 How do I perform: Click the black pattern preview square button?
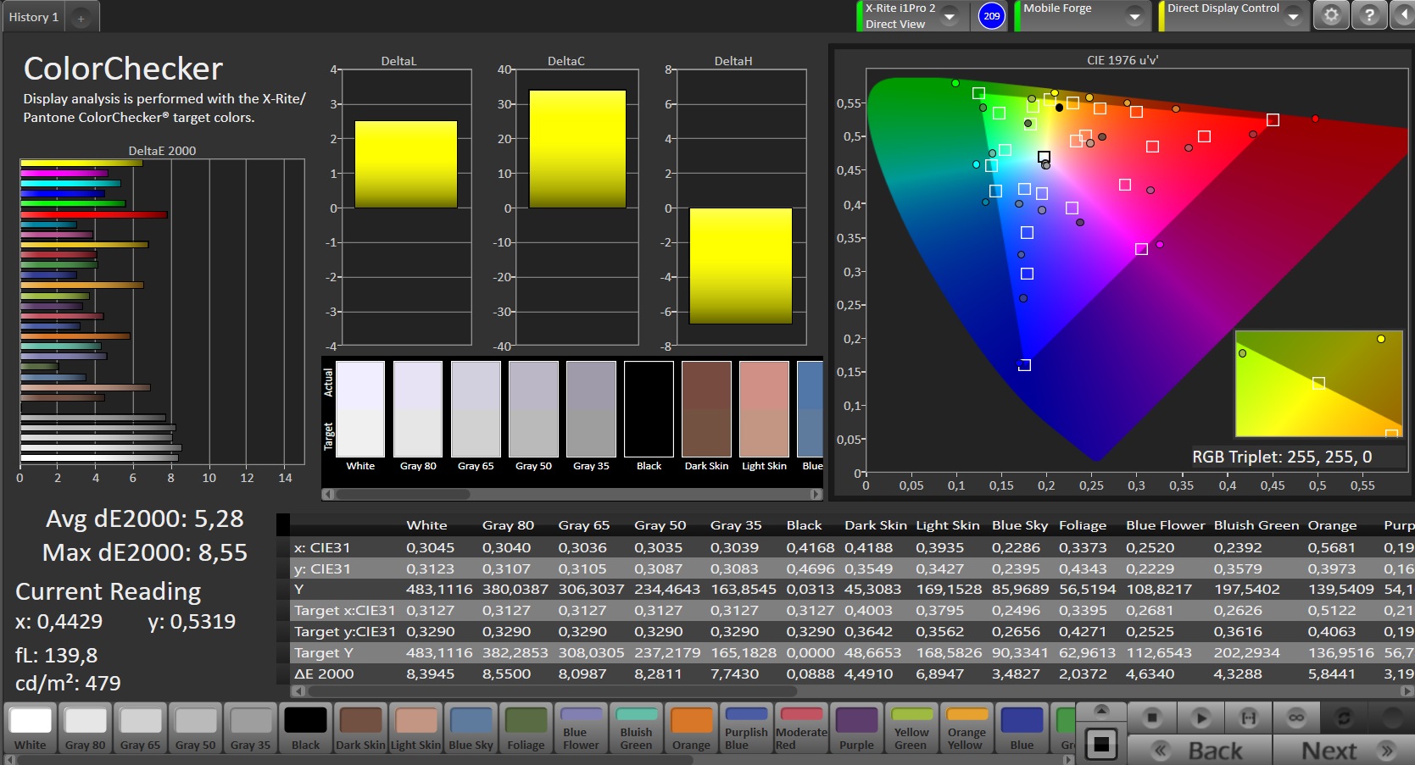pos(1100,745)
